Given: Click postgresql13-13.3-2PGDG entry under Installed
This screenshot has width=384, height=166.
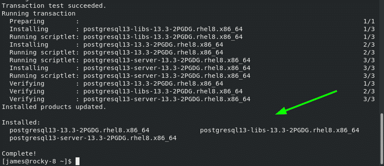Looking at the screenshot, I should (x=79, y=130).
